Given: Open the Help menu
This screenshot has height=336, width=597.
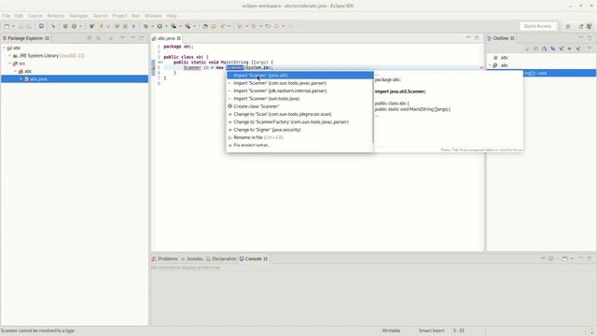Looking at the screenshot, I should (x=172, y=16).
